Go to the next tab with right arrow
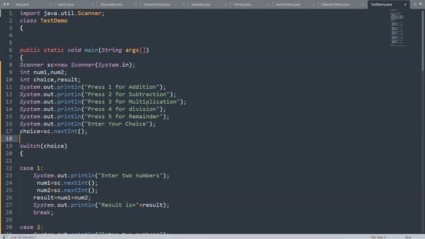The width and height of the screenshot is (425, 239). coord(8,5)
